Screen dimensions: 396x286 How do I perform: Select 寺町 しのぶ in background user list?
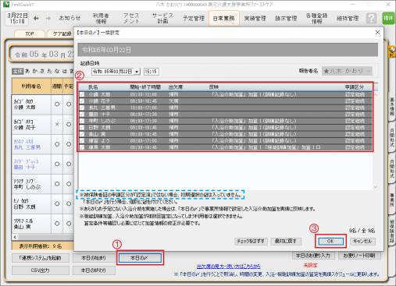point(31,184)
